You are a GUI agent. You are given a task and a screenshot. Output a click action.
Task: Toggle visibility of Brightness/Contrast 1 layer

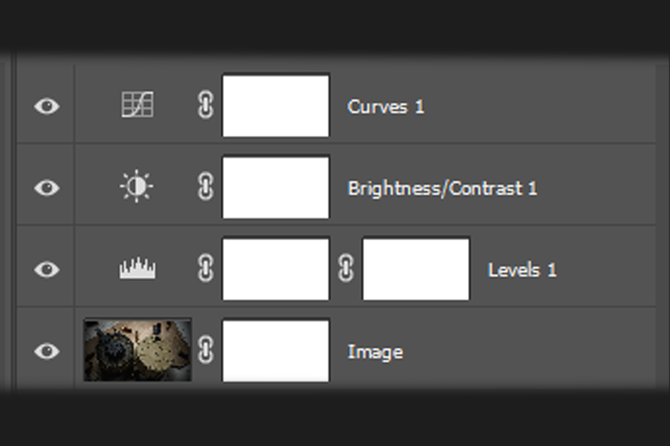[x=47, y=188]
